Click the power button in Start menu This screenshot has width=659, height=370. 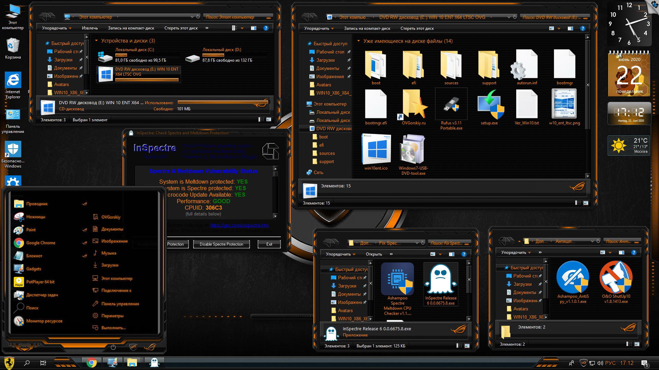click(113, 347)
